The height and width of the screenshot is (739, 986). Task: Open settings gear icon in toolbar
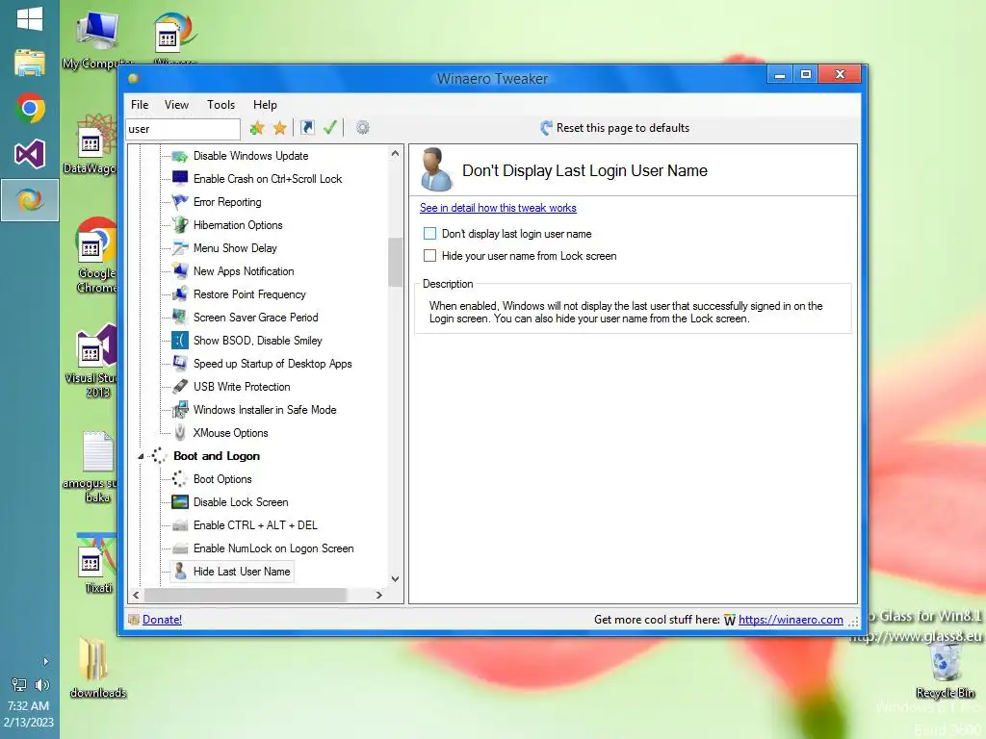pyautogui.click(x=362, y=128)
